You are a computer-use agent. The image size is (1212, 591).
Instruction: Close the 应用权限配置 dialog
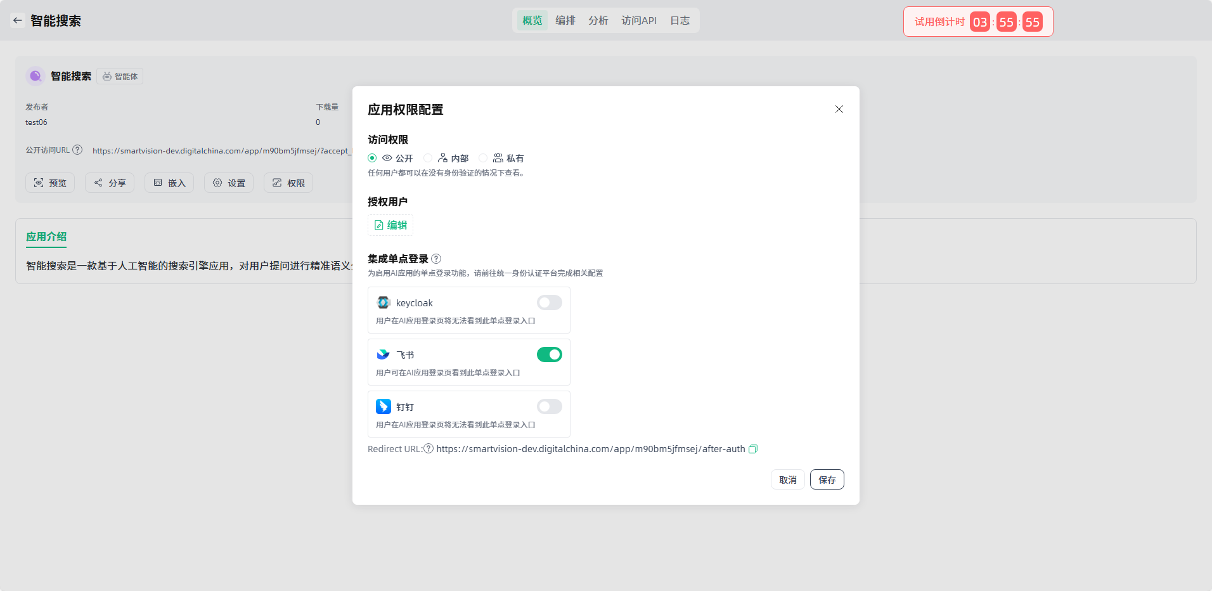(x=839, y=109)
